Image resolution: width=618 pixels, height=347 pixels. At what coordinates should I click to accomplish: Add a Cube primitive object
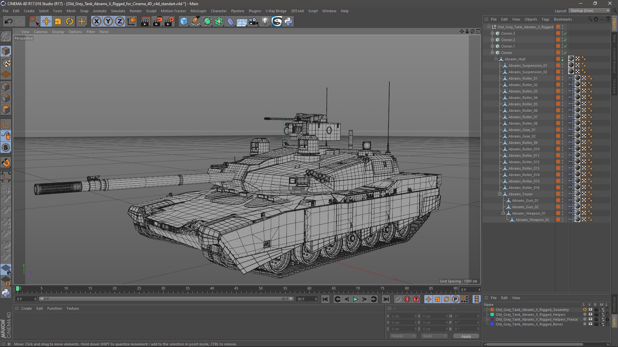point(184,22)
